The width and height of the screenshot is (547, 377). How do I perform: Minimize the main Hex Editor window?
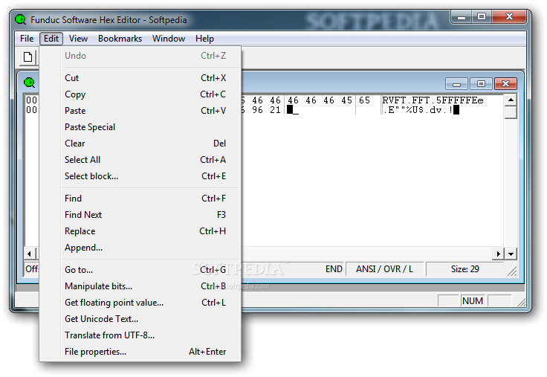click(462, 17)
